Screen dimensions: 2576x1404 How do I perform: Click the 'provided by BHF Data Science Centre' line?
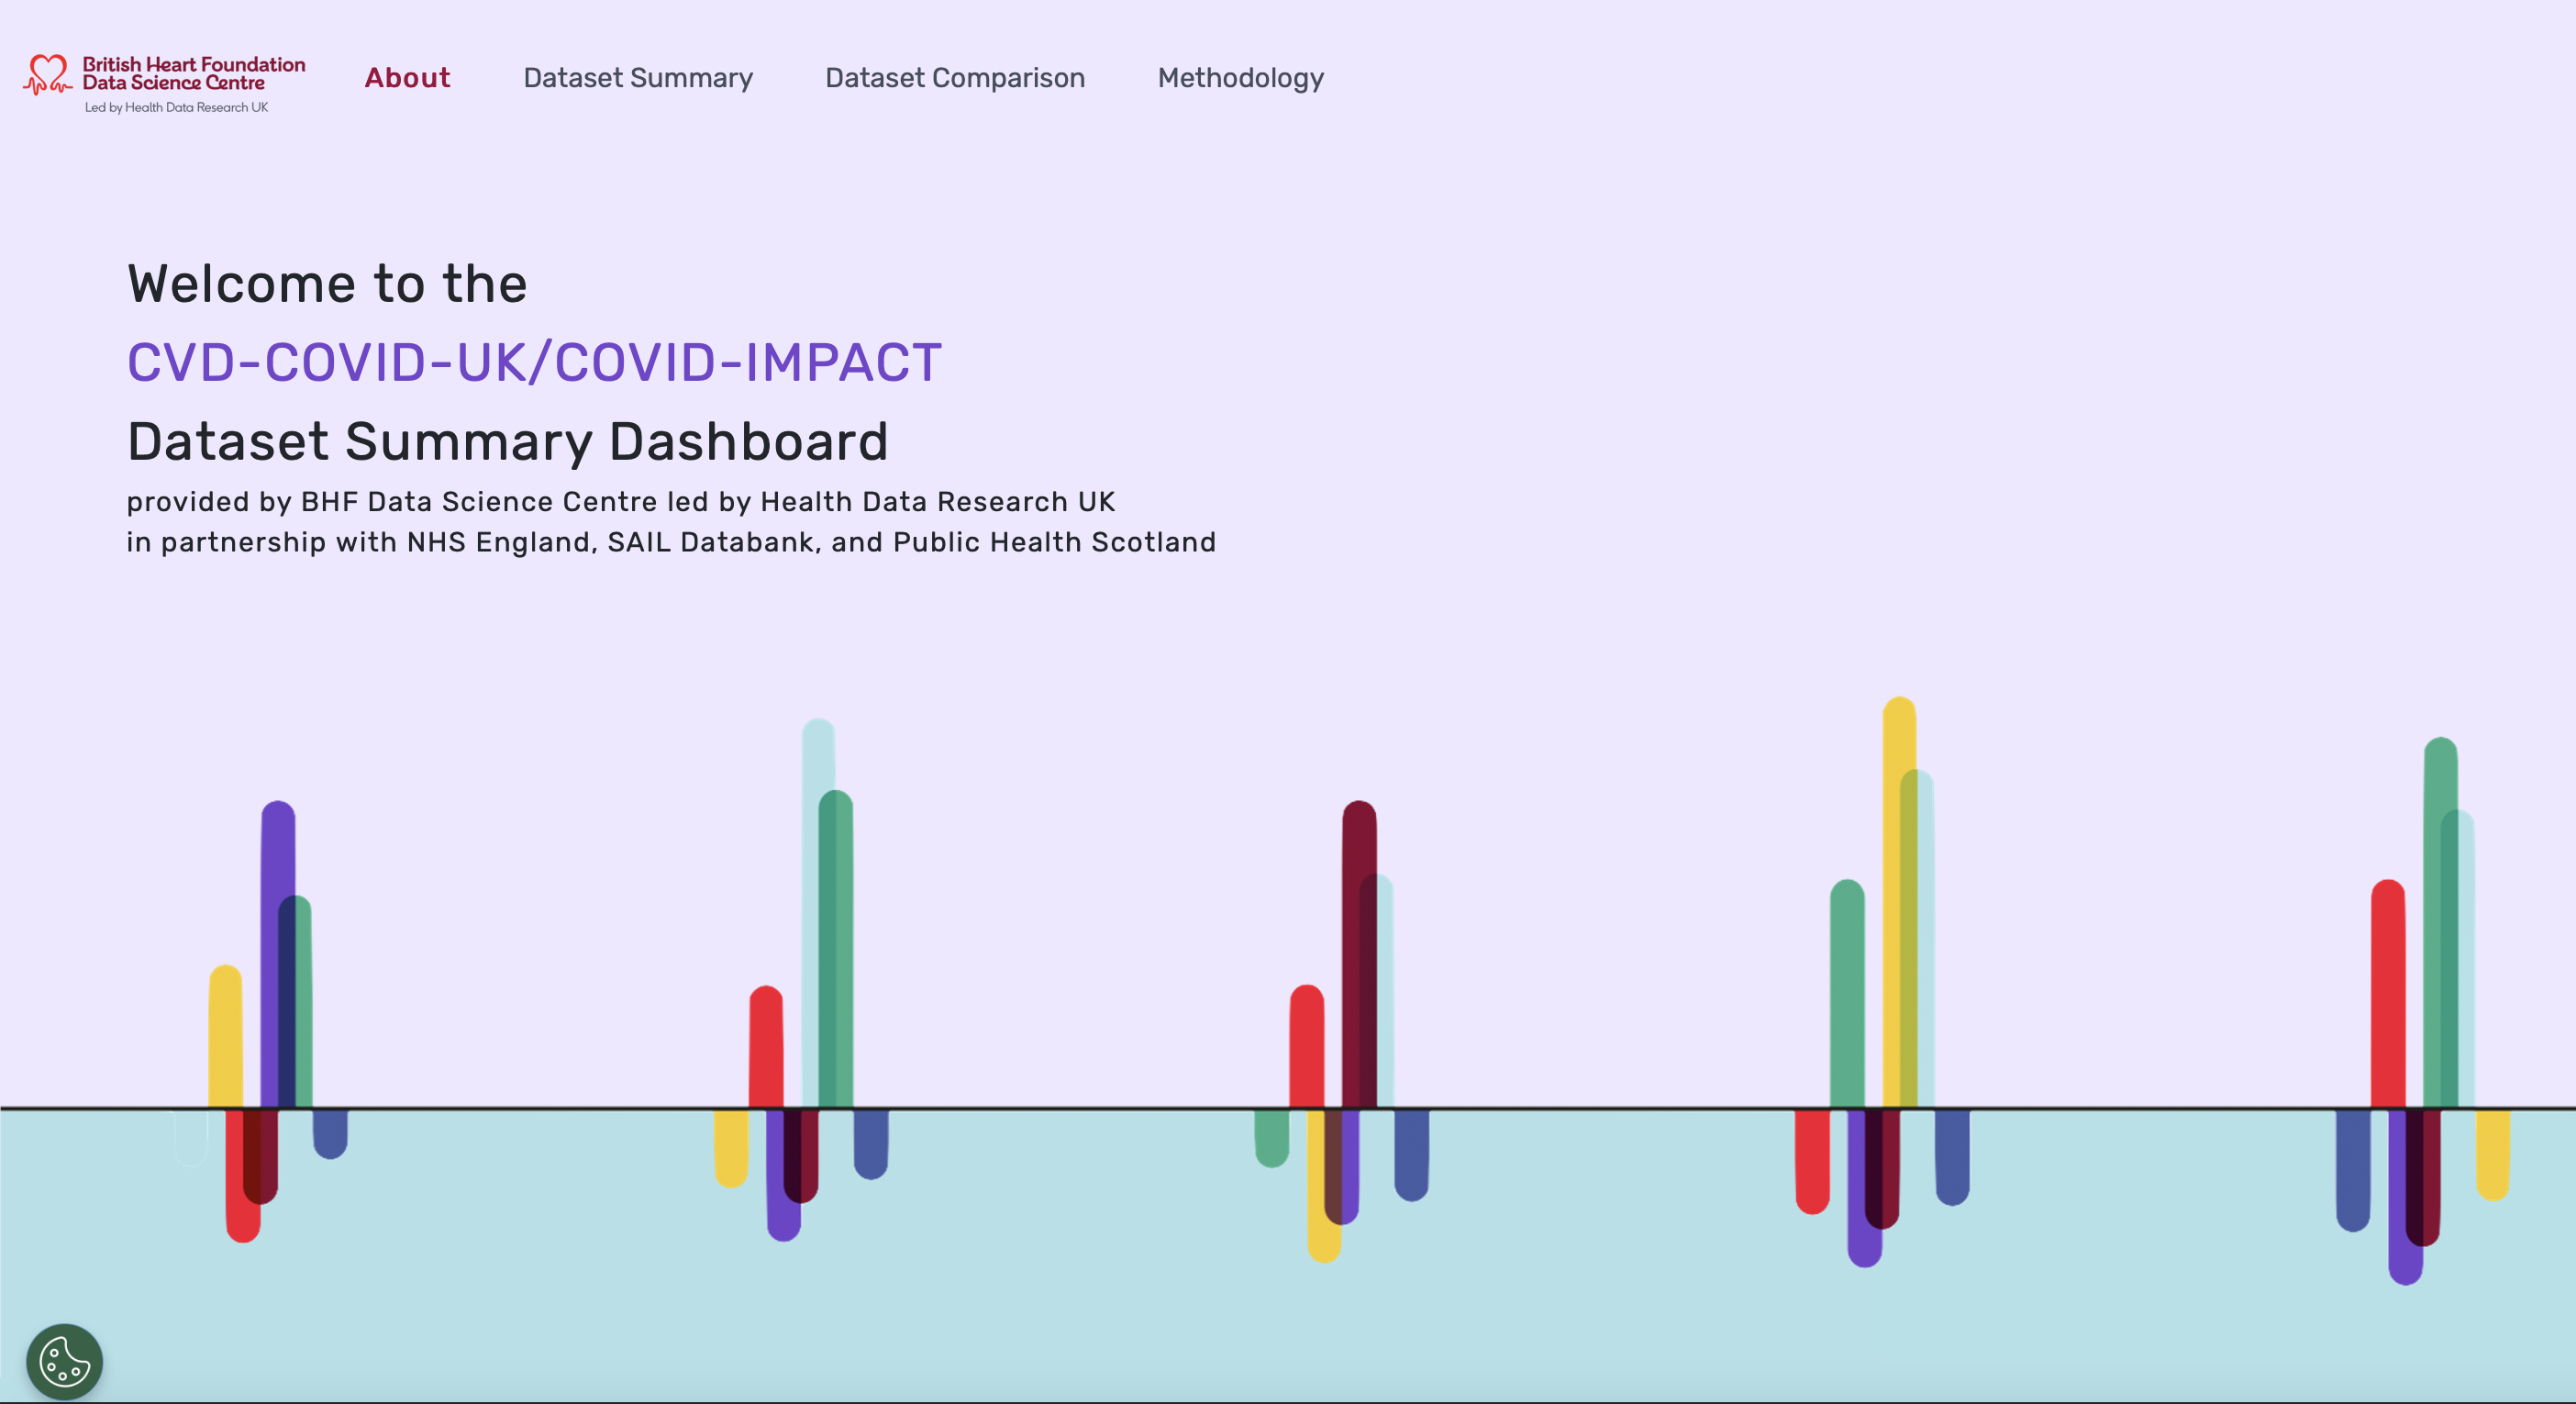coord(621,501)
